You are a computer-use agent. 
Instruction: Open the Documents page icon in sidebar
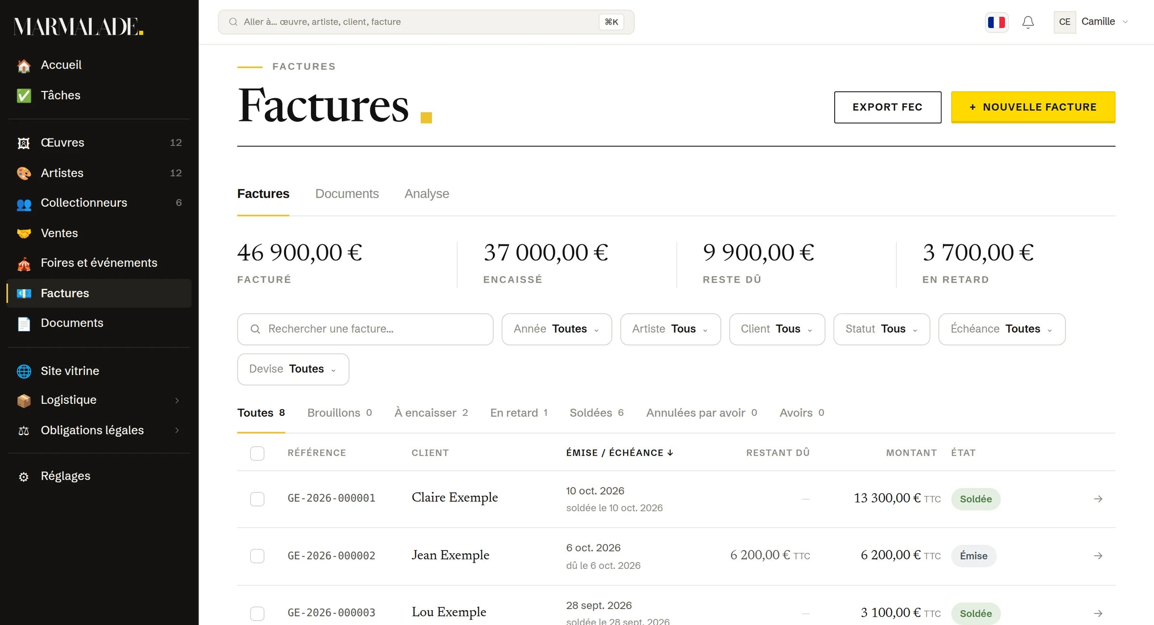pos(24,324)
